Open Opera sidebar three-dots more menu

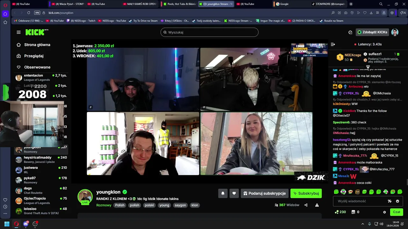(x=5, y=213)
